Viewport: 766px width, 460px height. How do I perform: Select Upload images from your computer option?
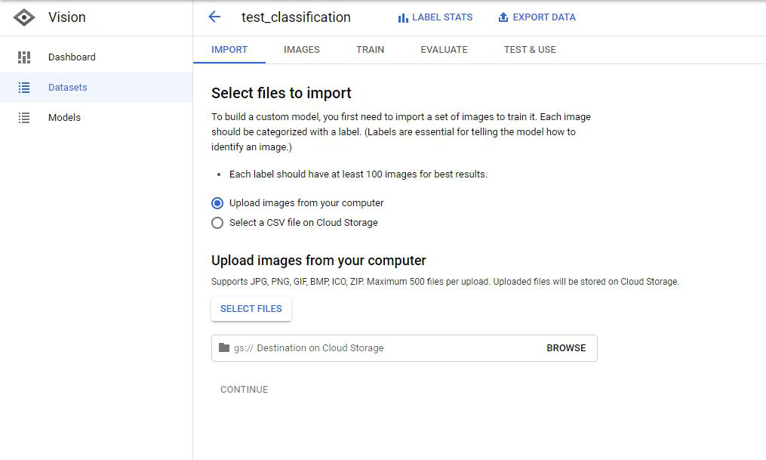[217, 203]
